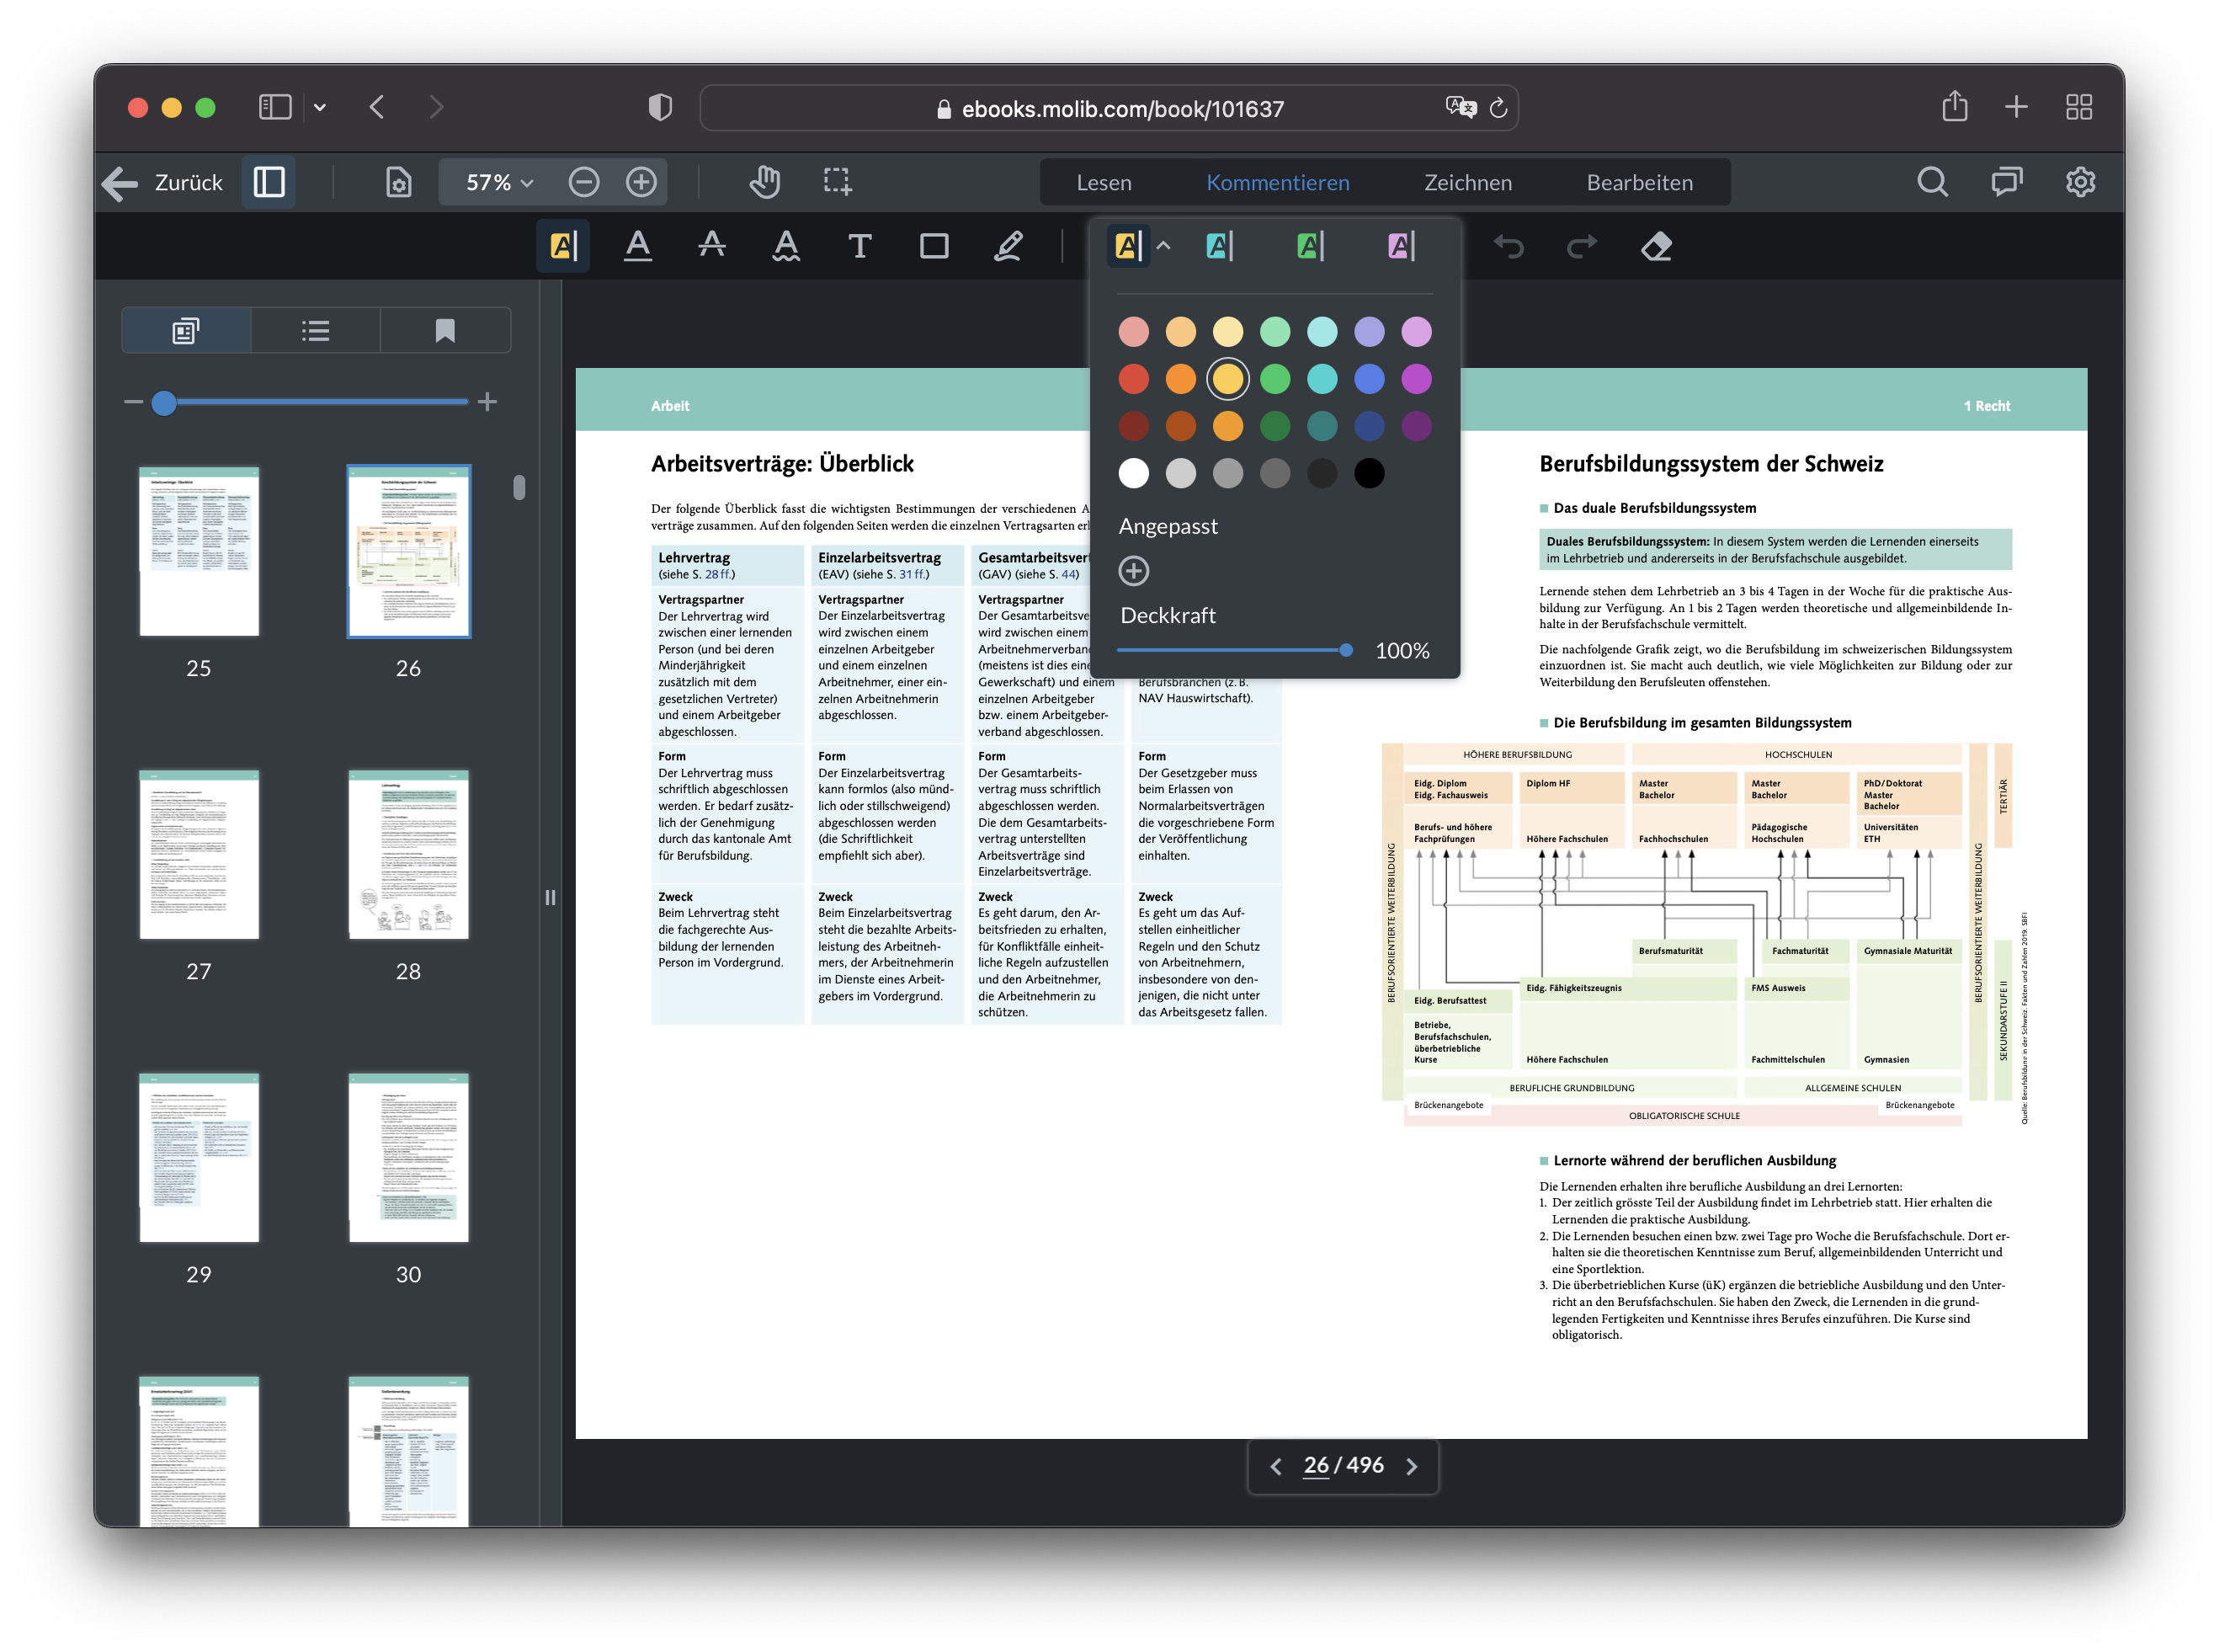Add a custom color via Angepasst plus
Viewport: 2219px width, 1652px height.
point(1133,571)
